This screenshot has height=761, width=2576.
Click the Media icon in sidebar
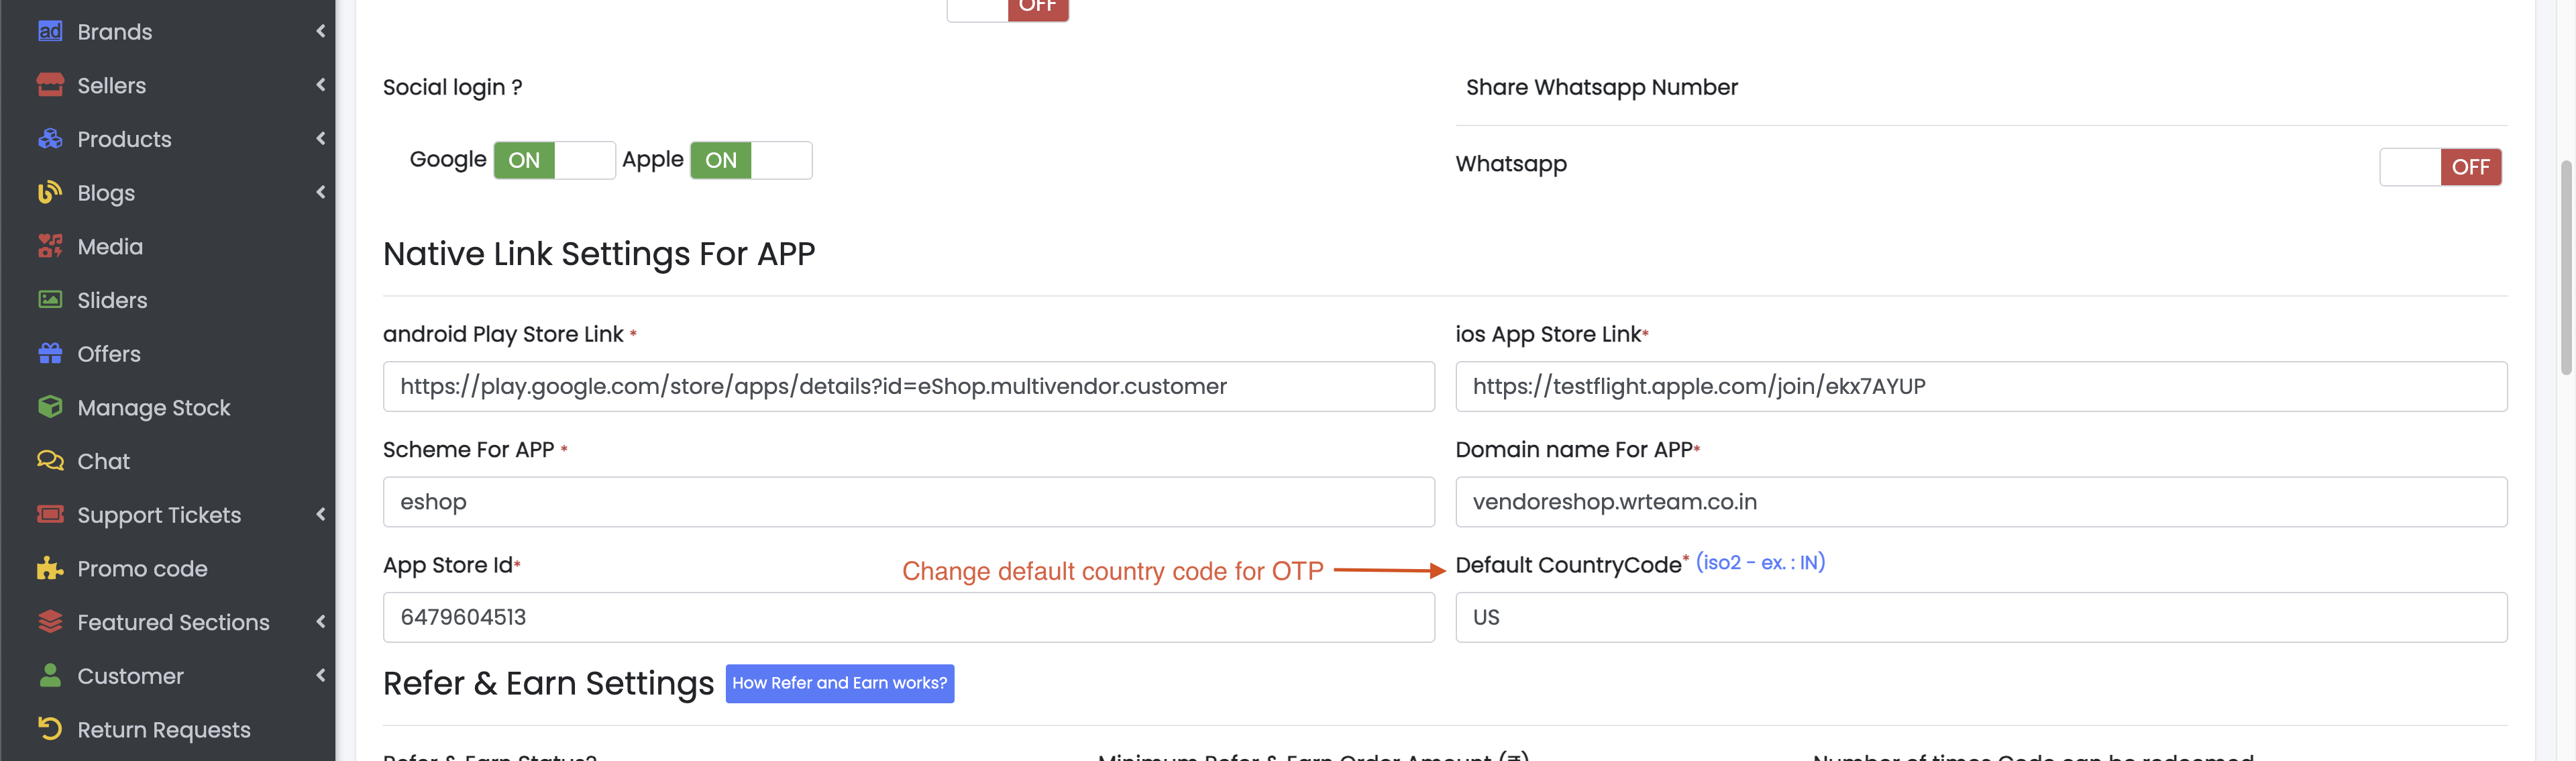tap(49, 247)
